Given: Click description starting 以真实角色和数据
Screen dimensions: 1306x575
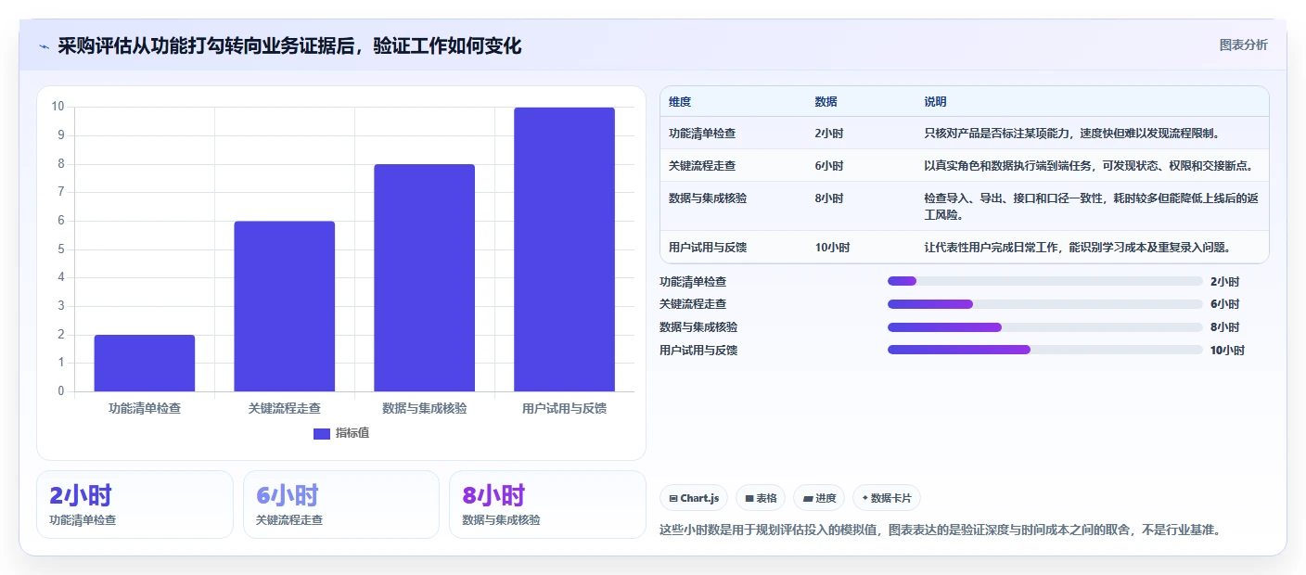Looking at the screenshot, I should (x=1089, y=166).
